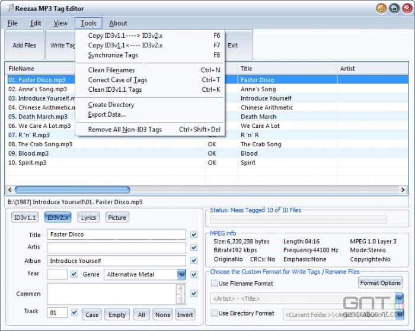Open the View menu
The image size is (415, 331).
60,23
